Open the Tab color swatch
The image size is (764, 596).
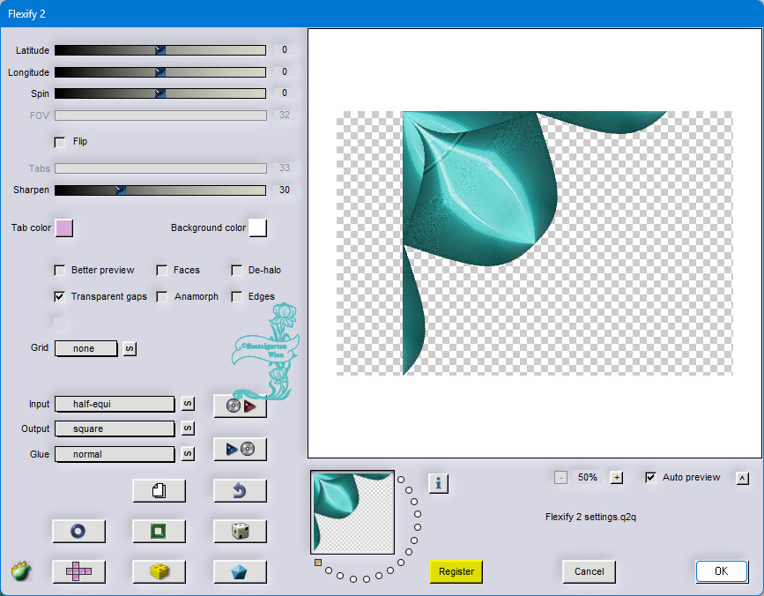64,227
